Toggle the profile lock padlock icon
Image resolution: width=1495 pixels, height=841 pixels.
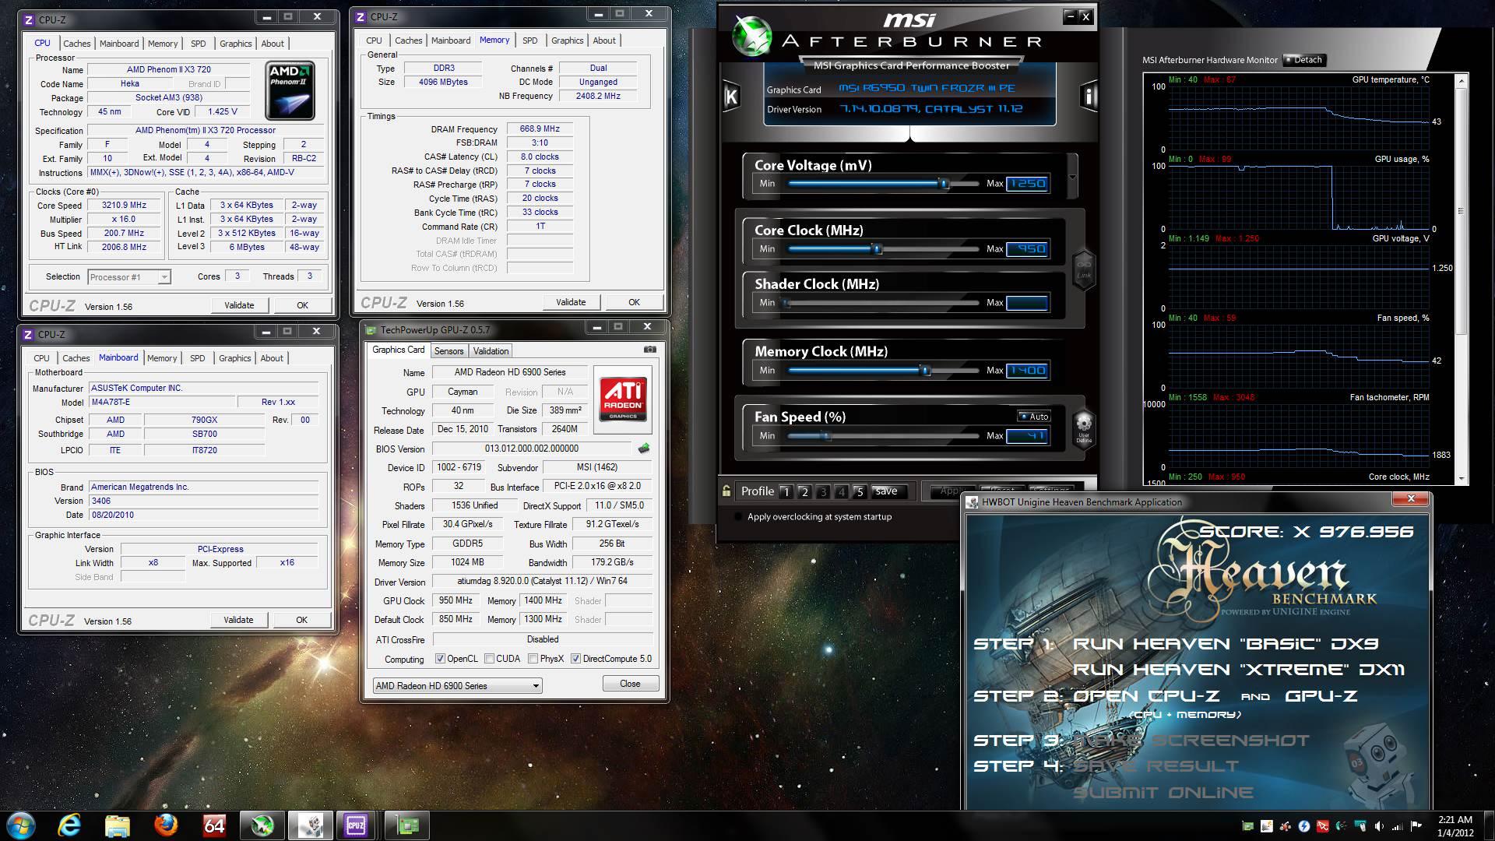[x=726, y=491]
